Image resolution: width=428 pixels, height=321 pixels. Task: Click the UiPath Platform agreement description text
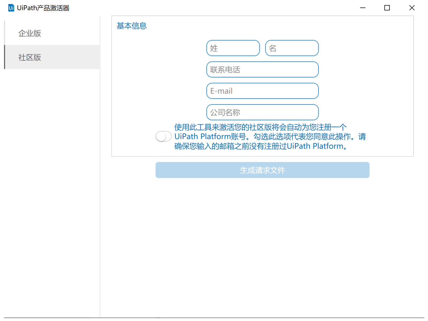[270, 137]
